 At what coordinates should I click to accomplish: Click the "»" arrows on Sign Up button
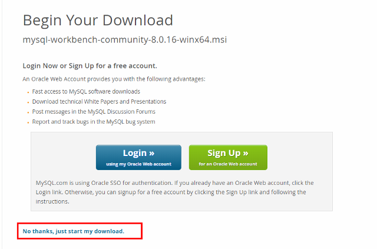click(x=244, y=153)
